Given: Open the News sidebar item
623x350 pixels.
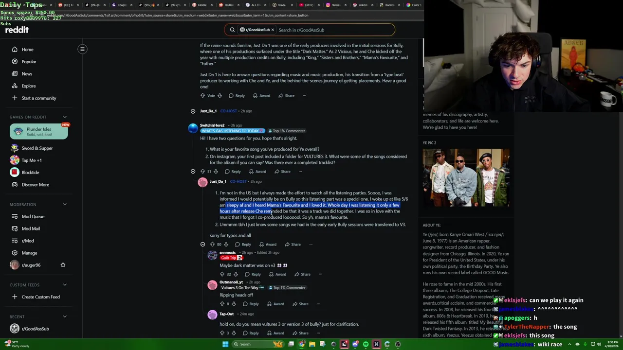Looking at the screenshot, I should (x=27, y=74).
